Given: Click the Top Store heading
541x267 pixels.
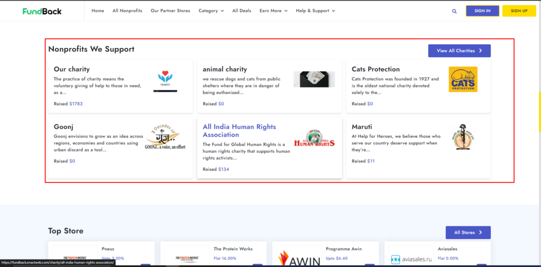Looking at the screenshot, I should pyautogui.click(x=66, y=231).
